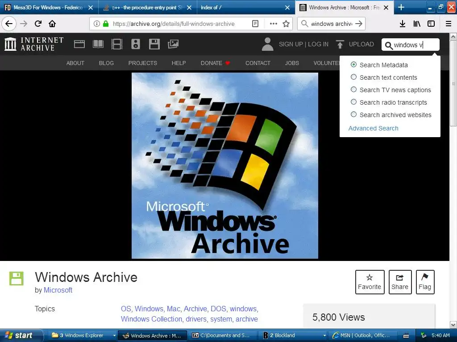457x342 pixels.
Task: Open the JOBS menu item
Action: [x=292, y=63]
